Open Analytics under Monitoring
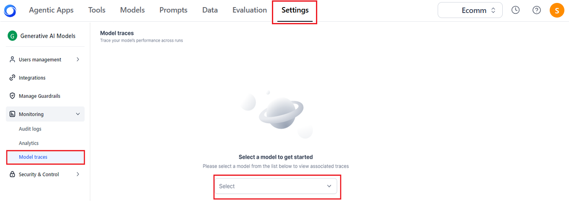Image resolution: width=569 pixels, height=210 pixels. (29, 143)
